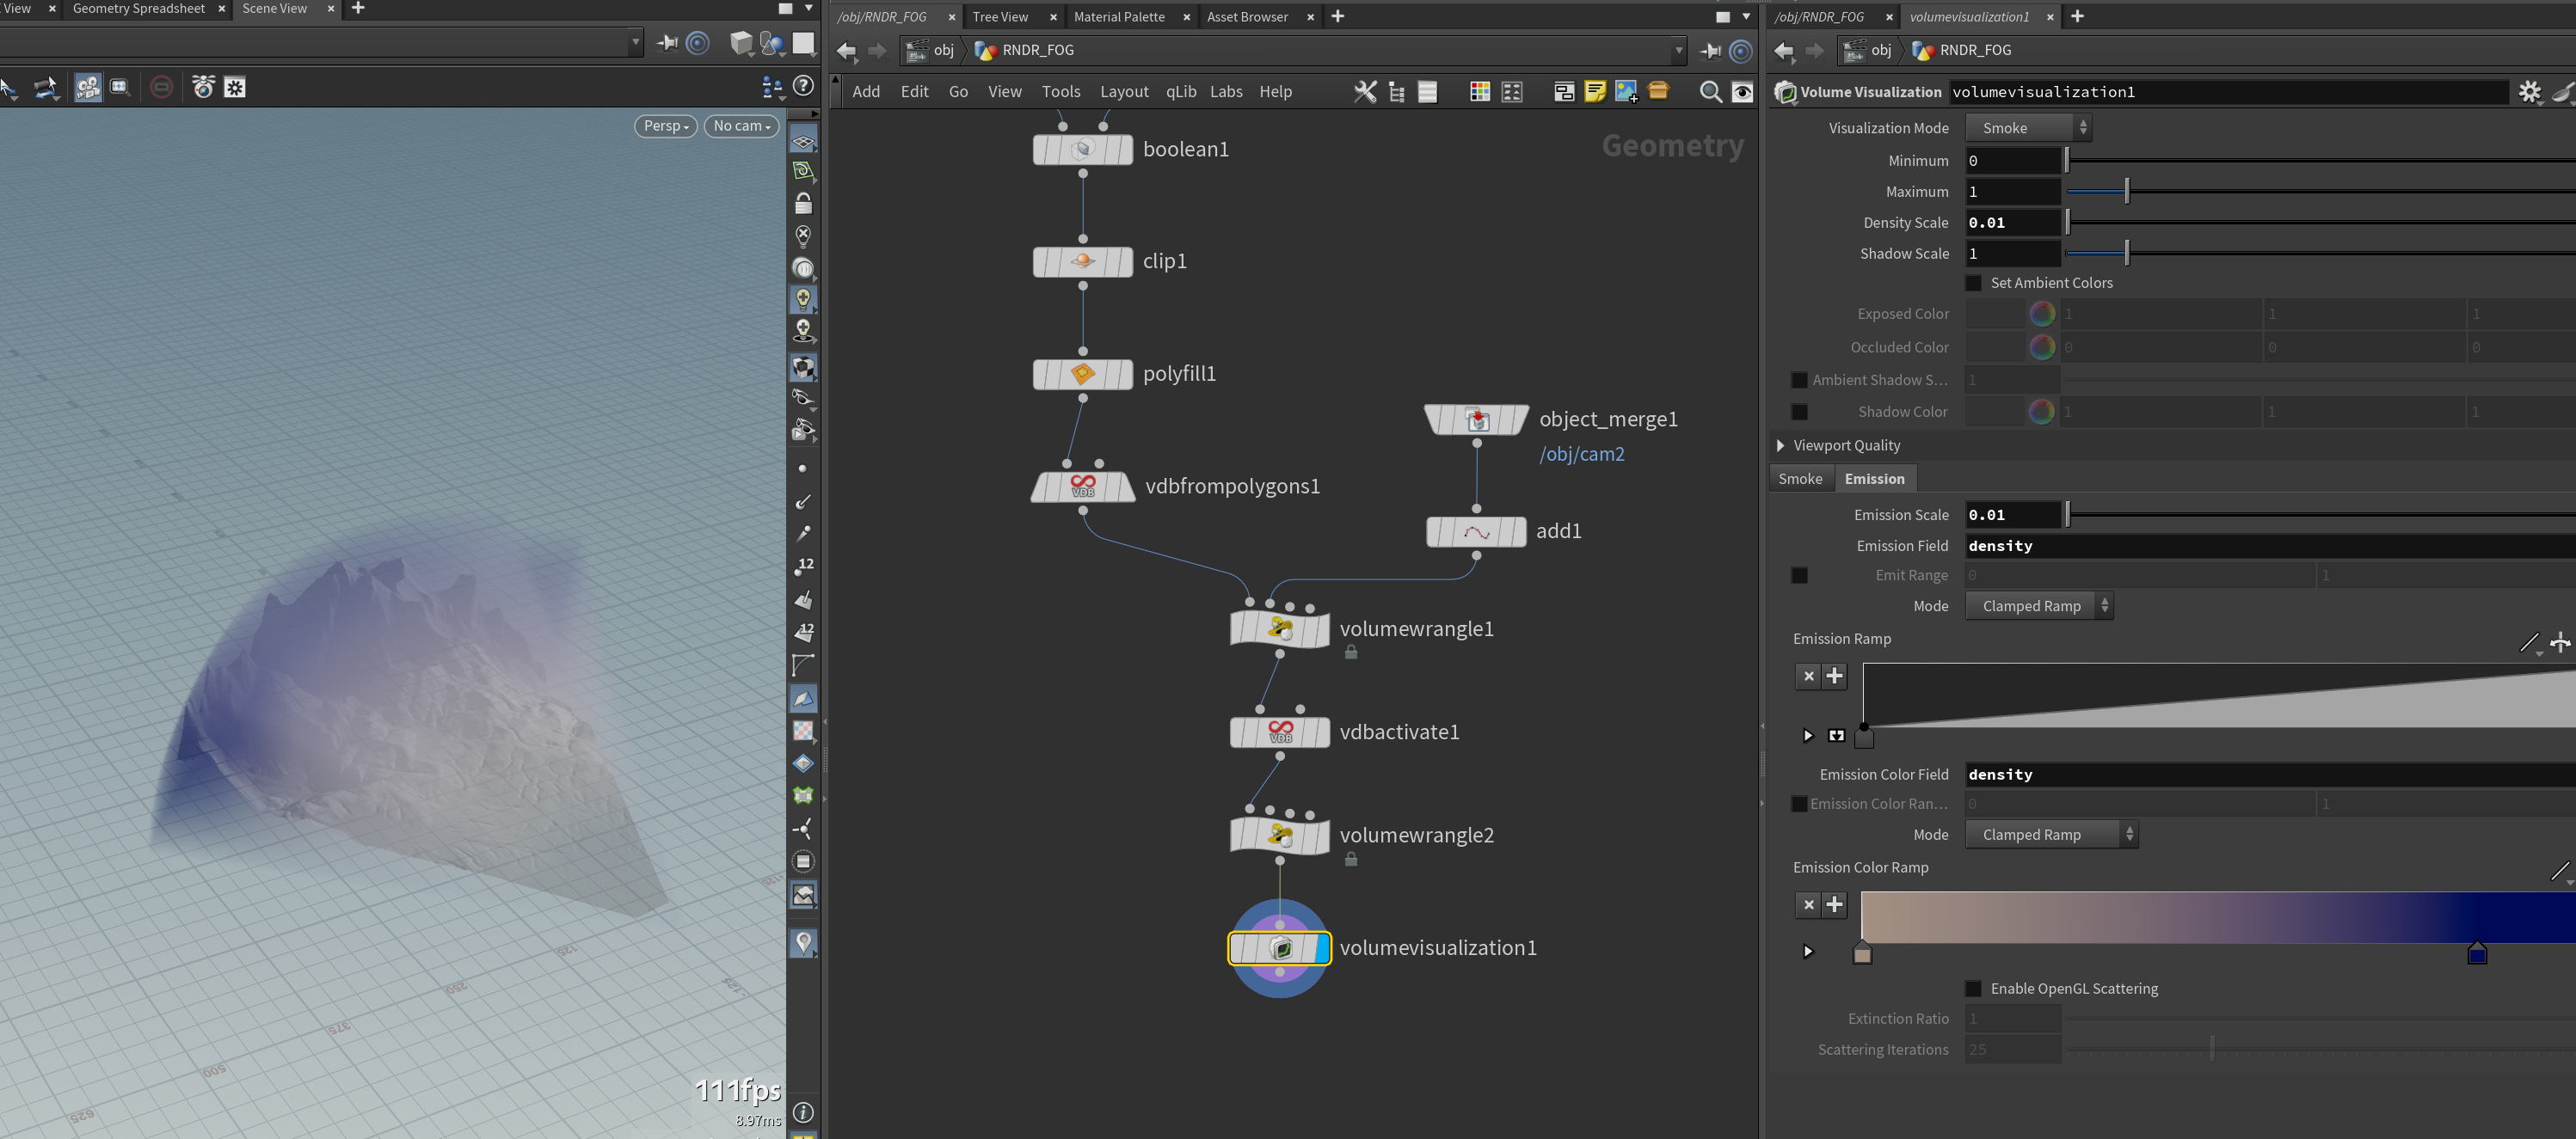
Task: Enable the Emit Range checkbox
Action: pos(1799,575)
